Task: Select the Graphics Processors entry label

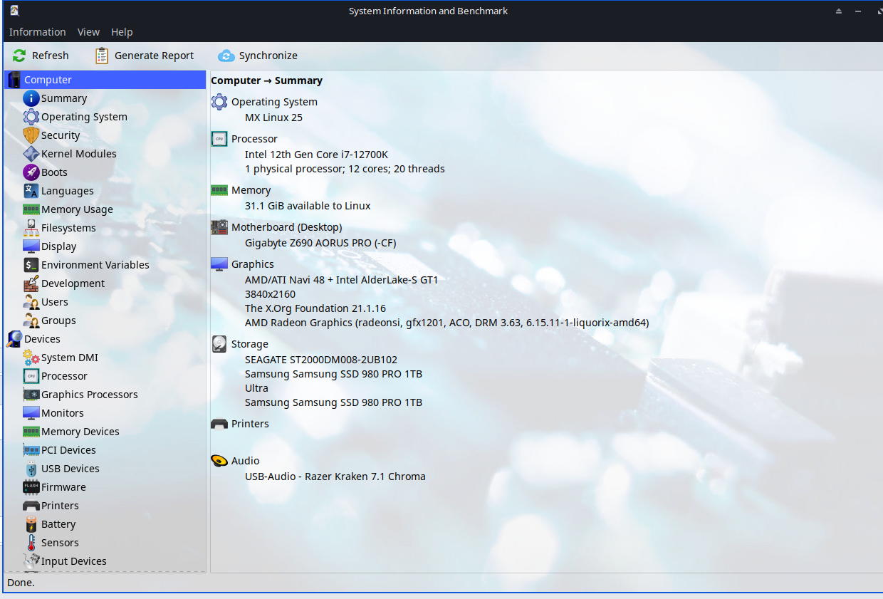Action: point(90,395)
